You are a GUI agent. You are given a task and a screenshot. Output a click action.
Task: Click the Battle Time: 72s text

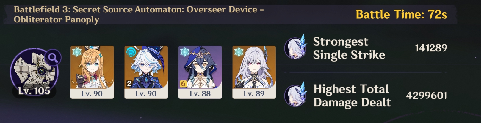[401, 14]
